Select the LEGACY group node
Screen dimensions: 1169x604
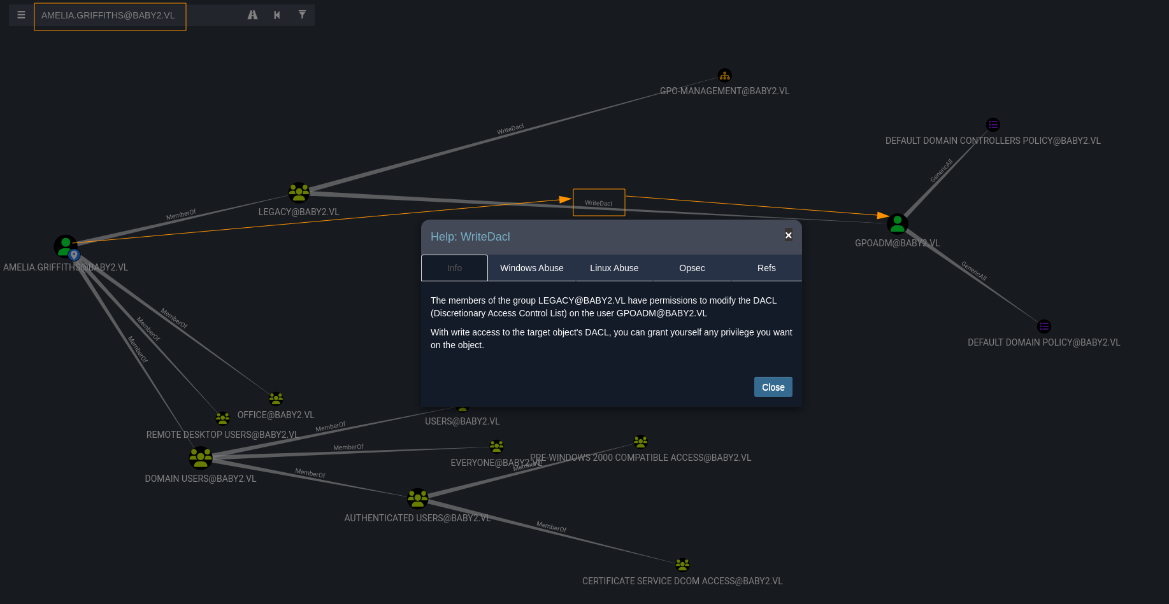[299, 192]
